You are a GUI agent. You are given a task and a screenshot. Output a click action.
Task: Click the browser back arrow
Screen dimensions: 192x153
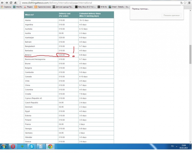coord(2,3)
